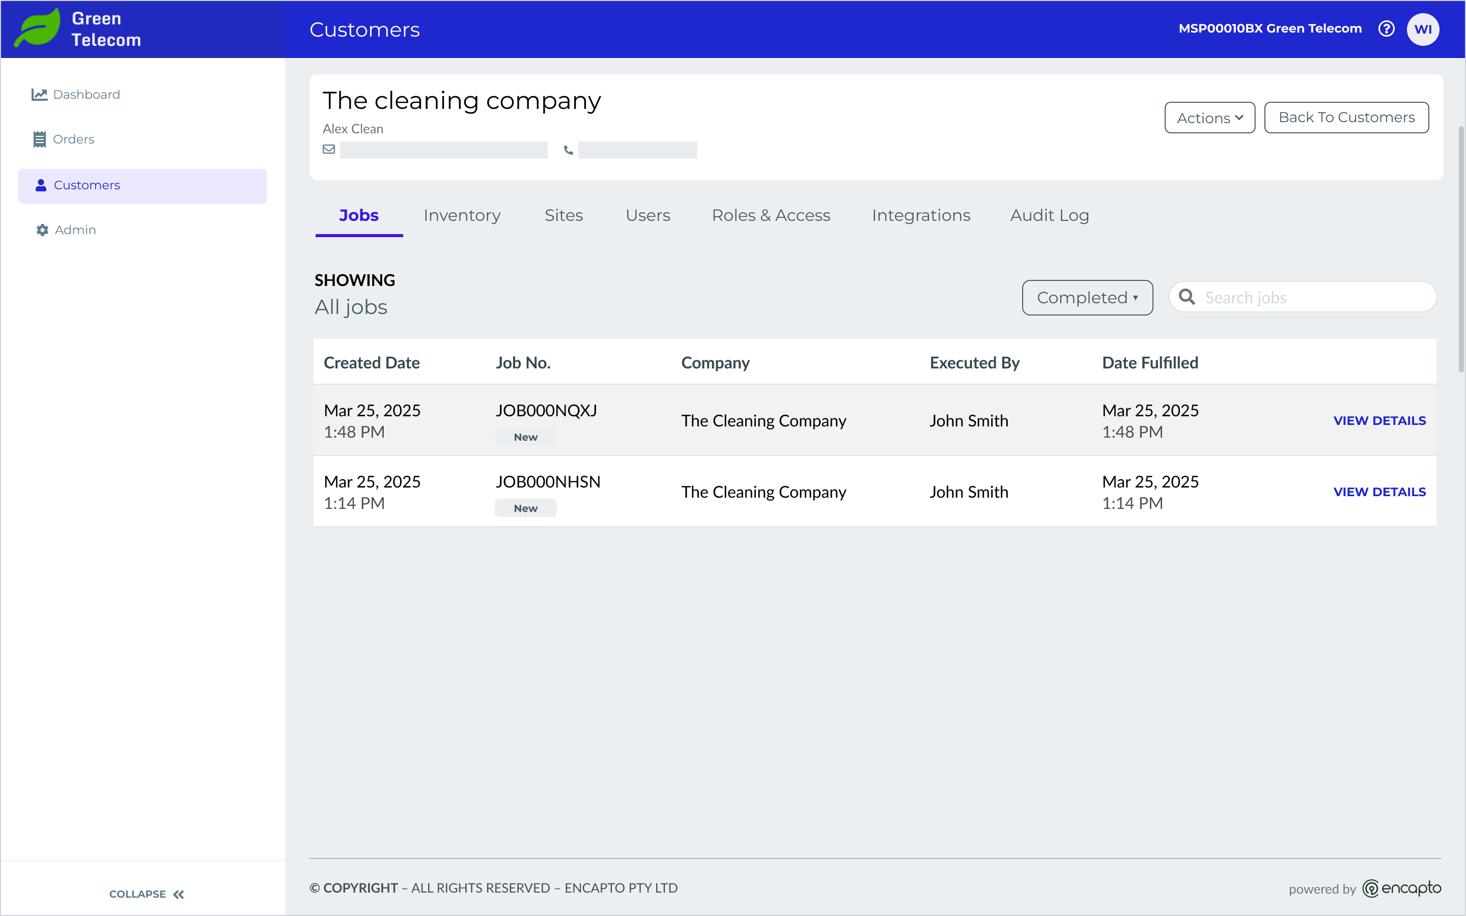This screenshot has height=916, width=1466.
Task: Switch to the Jobs tab
Action: coord(359,216)
